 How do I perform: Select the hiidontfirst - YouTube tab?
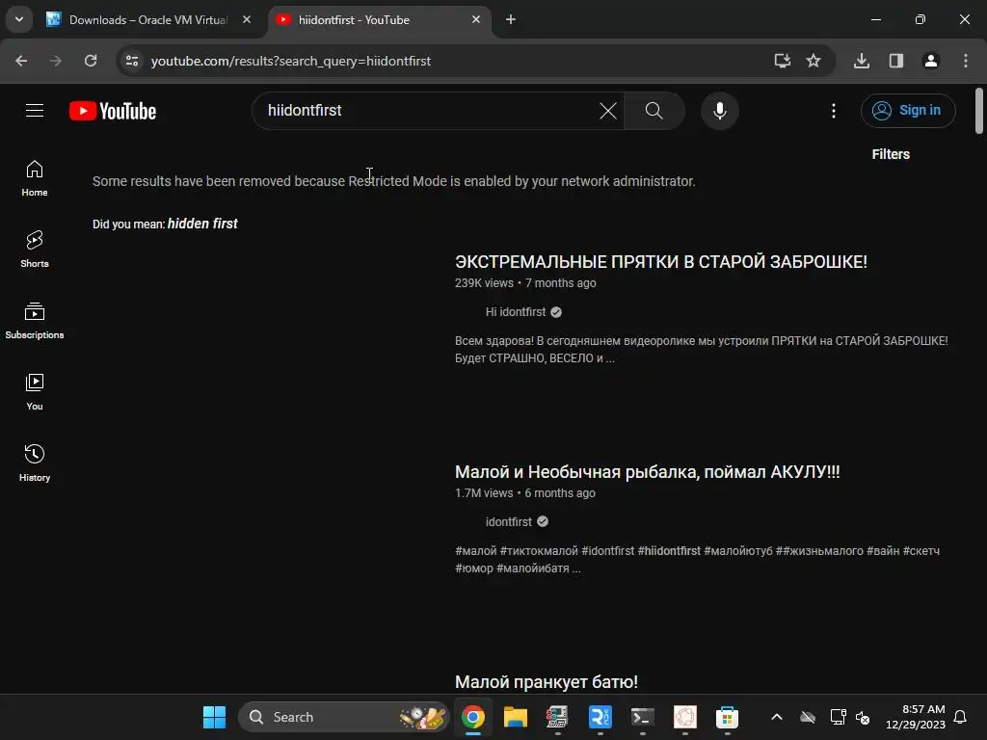point(380,19)
